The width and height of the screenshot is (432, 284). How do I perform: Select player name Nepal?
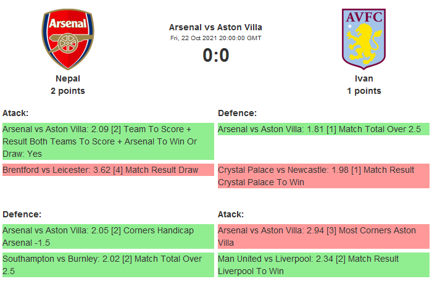click(x=68, y=78)
